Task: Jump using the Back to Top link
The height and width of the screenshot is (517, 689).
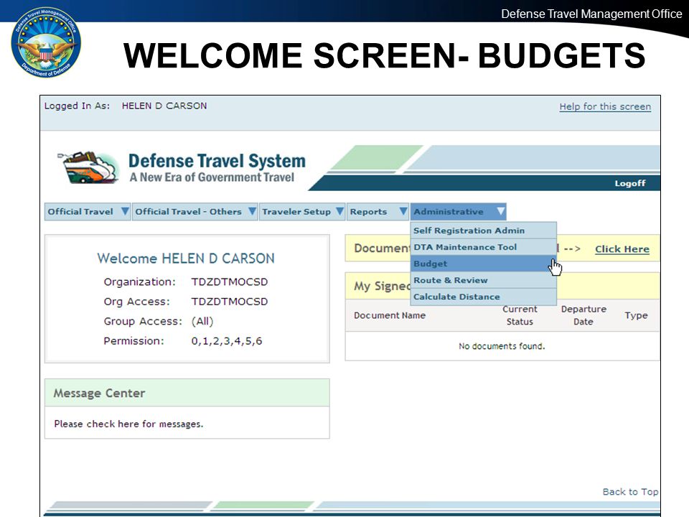Action: click(x=631, y=491)
